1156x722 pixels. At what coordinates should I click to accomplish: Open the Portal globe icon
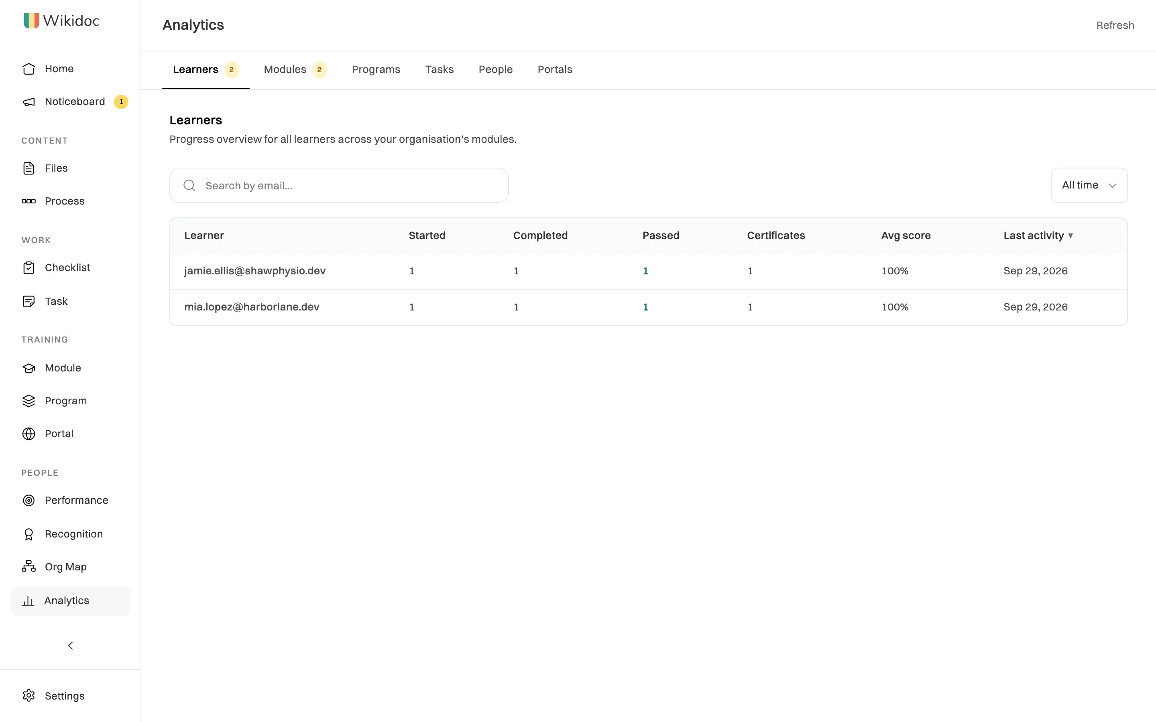[x=28, y=434]
